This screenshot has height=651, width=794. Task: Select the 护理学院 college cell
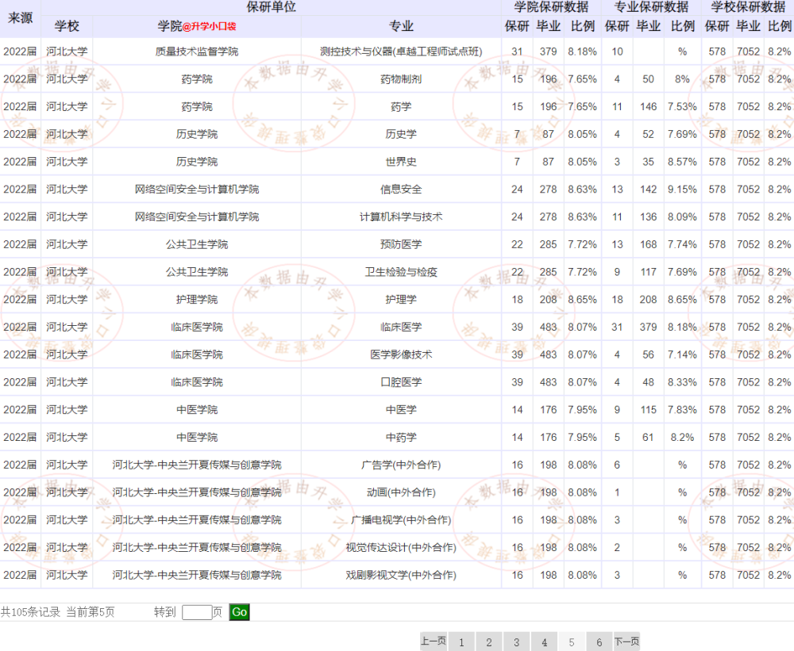[197, 300]
